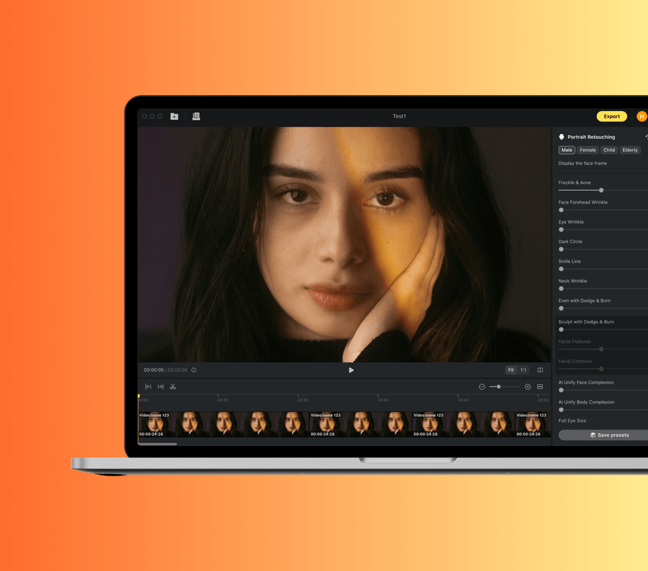
Task: Click the Freckle & Acne slider handle
Action: (x=601, y=190)
